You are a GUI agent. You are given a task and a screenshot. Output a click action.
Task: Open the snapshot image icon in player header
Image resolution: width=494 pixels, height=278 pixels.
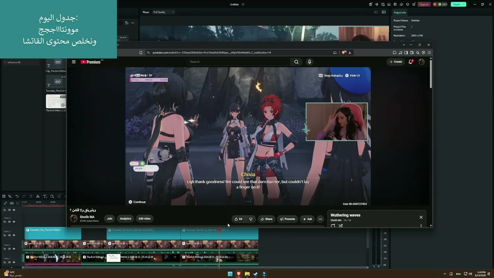click(x=384, y=12)
